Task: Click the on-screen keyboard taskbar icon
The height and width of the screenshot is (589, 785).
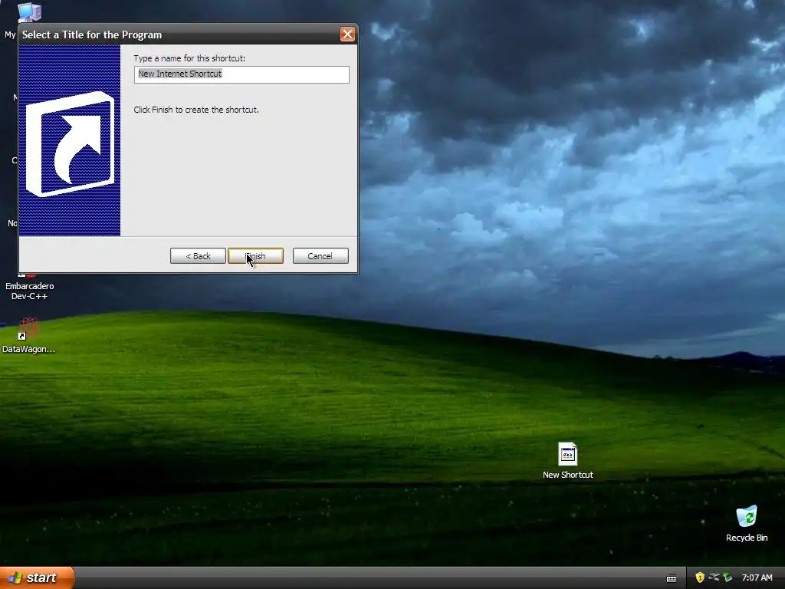Action: click(x=672, y=578)
